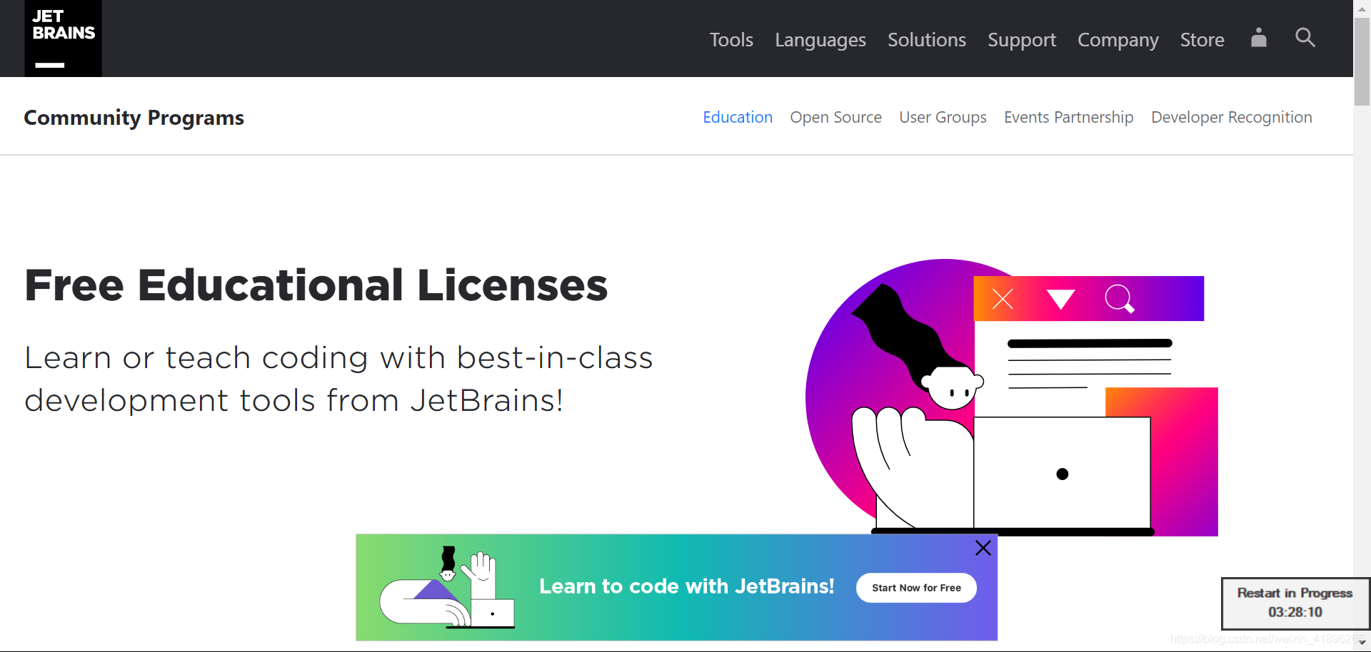Open the Developer Recognition section
Viewport: 1371px width, 652px height.
coord(1232,117)
